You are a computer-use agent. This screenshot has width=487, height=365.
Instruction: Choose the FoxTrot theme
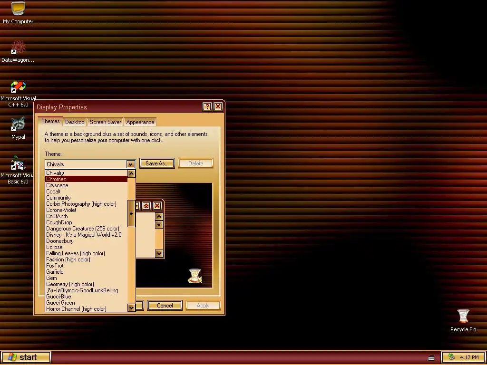tap(87, 266)
